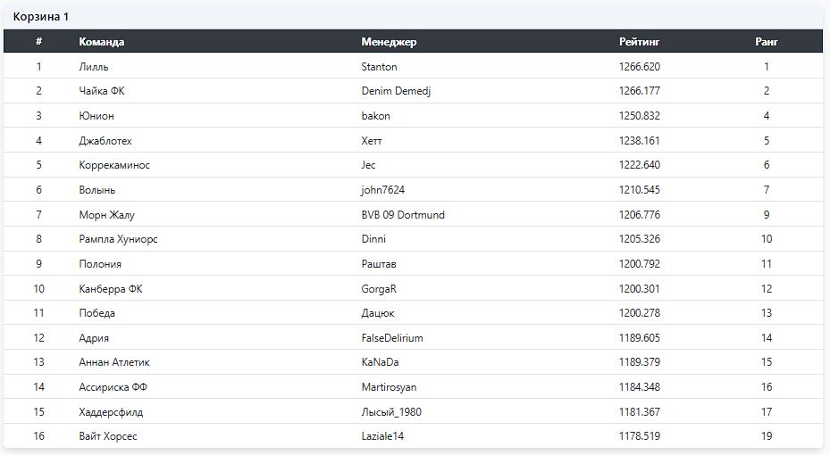Open manager Stanton profile

pyautogui.click(x=379, y=67)
